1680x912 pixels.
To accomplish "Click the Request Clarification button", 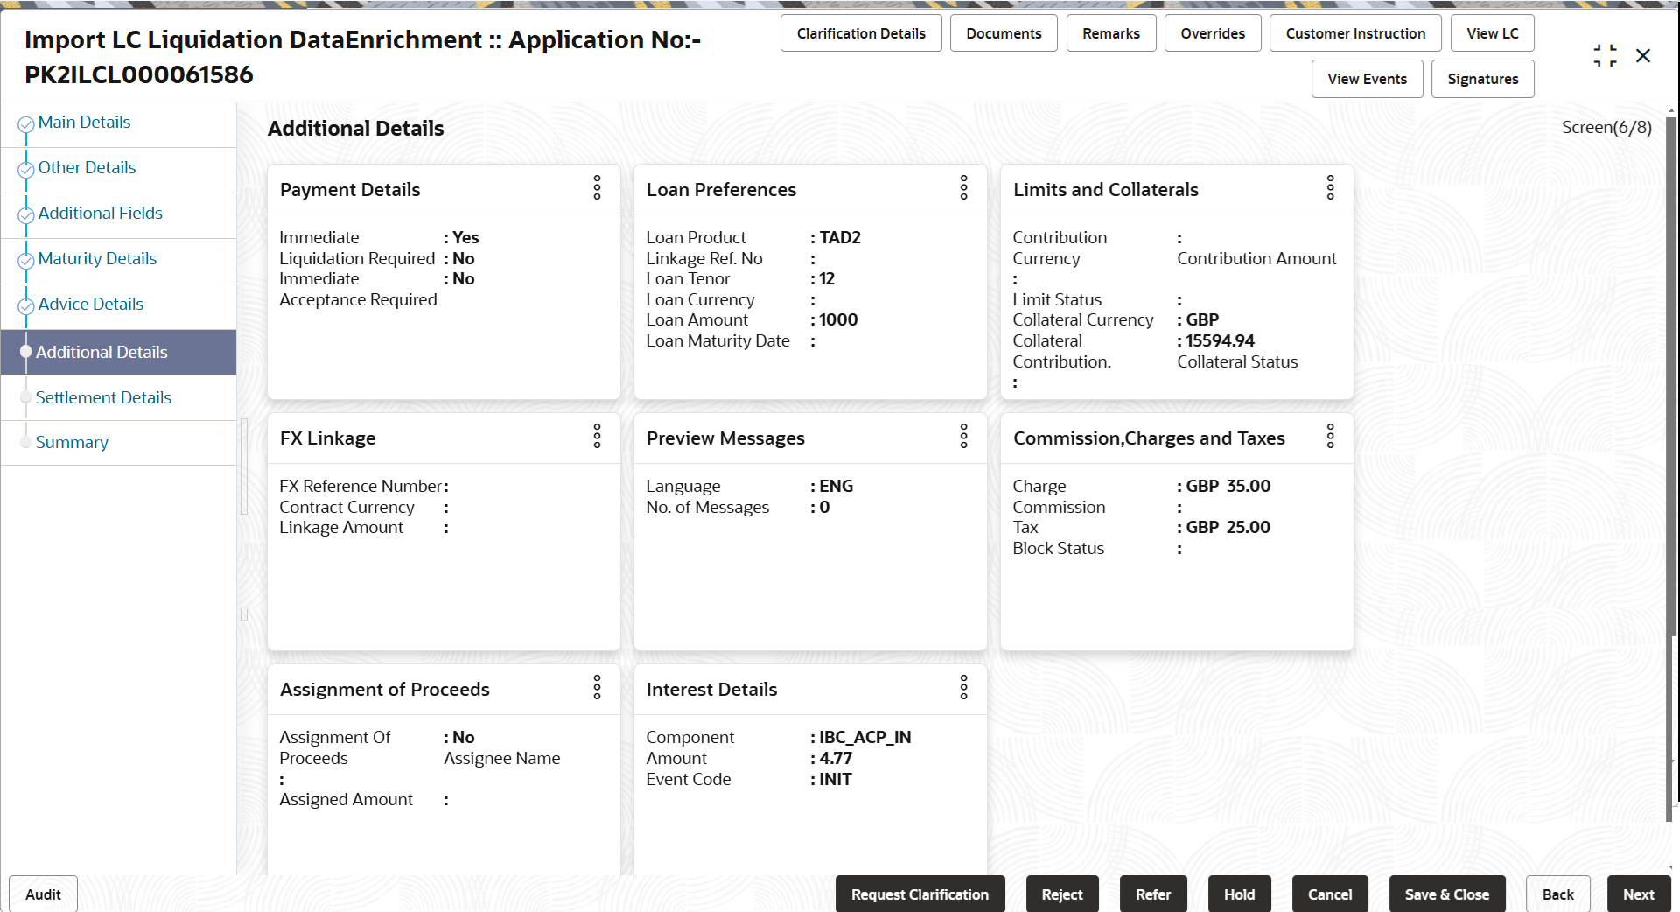I will coord(920,894).
